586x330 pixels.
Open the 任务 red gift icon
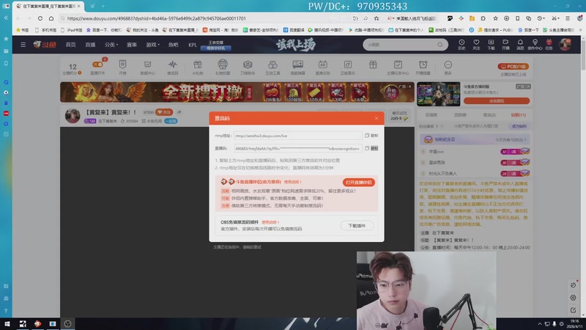[549, 45]
